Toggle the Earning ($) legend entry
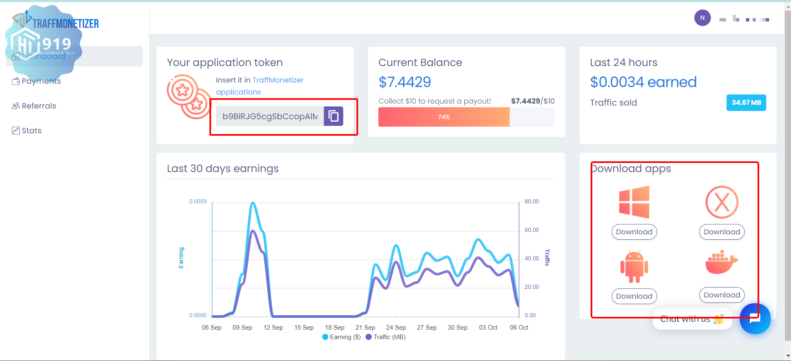The width and height of the screenshot is (791, 361). pos(341,337)
